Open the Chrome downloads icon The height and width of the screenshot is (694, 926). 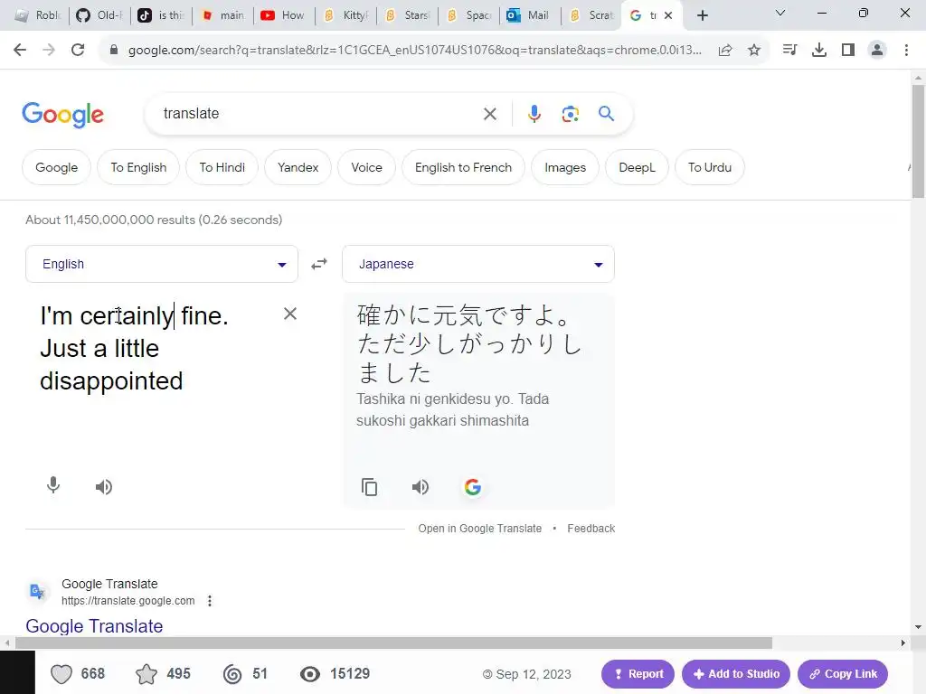818,51
